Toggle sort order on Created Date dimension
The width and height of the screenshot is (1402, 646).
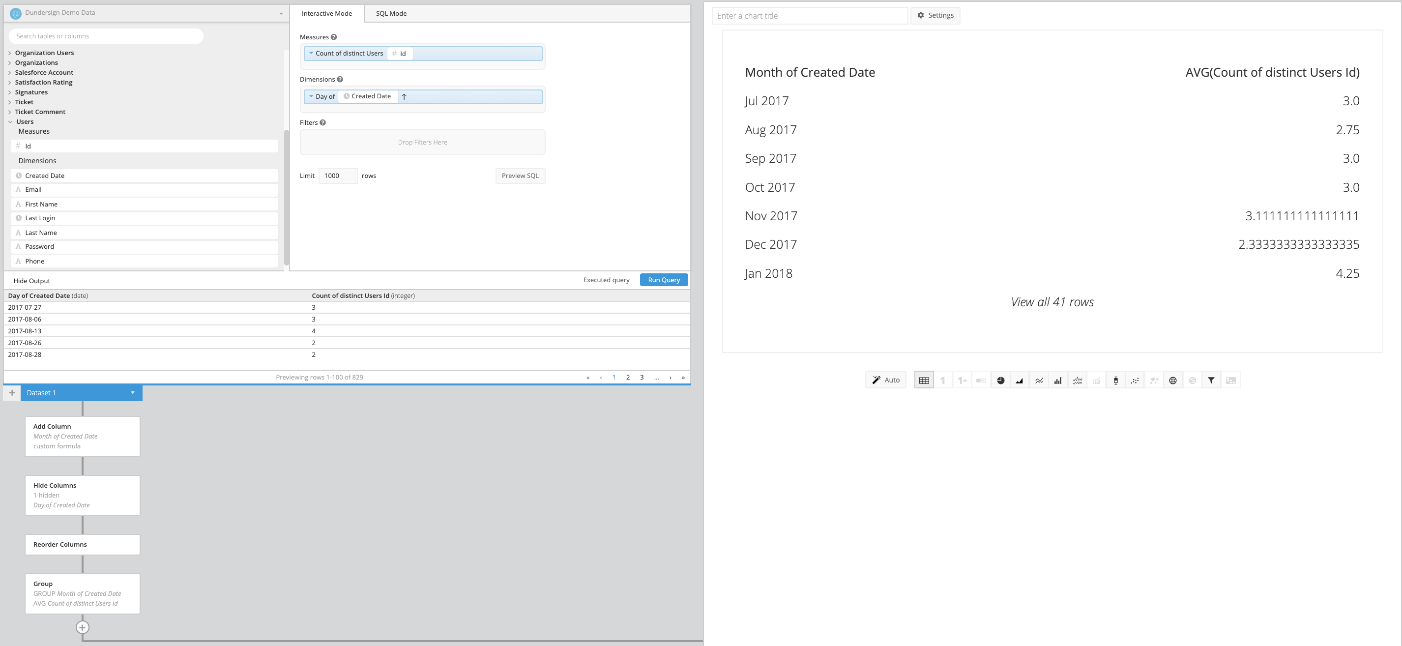(x=404, y=96)
